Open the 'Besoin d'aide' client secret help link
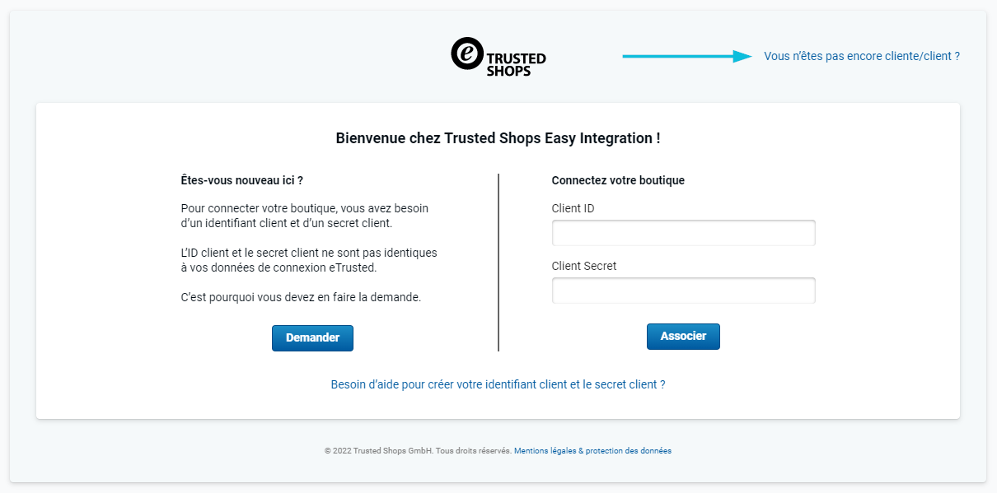The height and width of the screenshot is (493, 997). click(498, 384)
